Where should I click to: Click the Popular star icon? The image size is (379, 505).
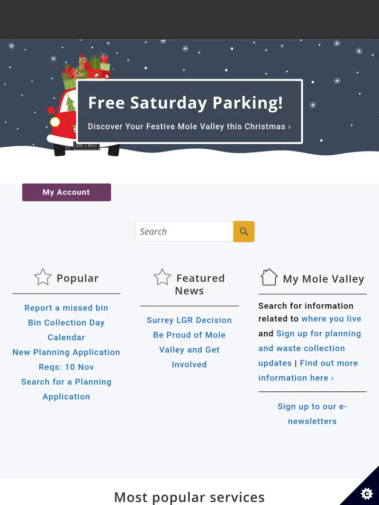coord(43,277)
